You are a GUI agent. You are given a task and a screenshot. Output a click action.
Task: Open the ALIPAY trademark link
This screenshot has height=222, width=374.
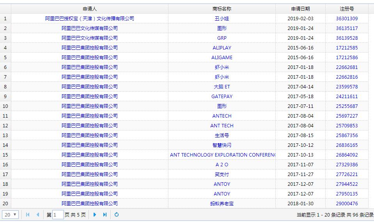222,48
